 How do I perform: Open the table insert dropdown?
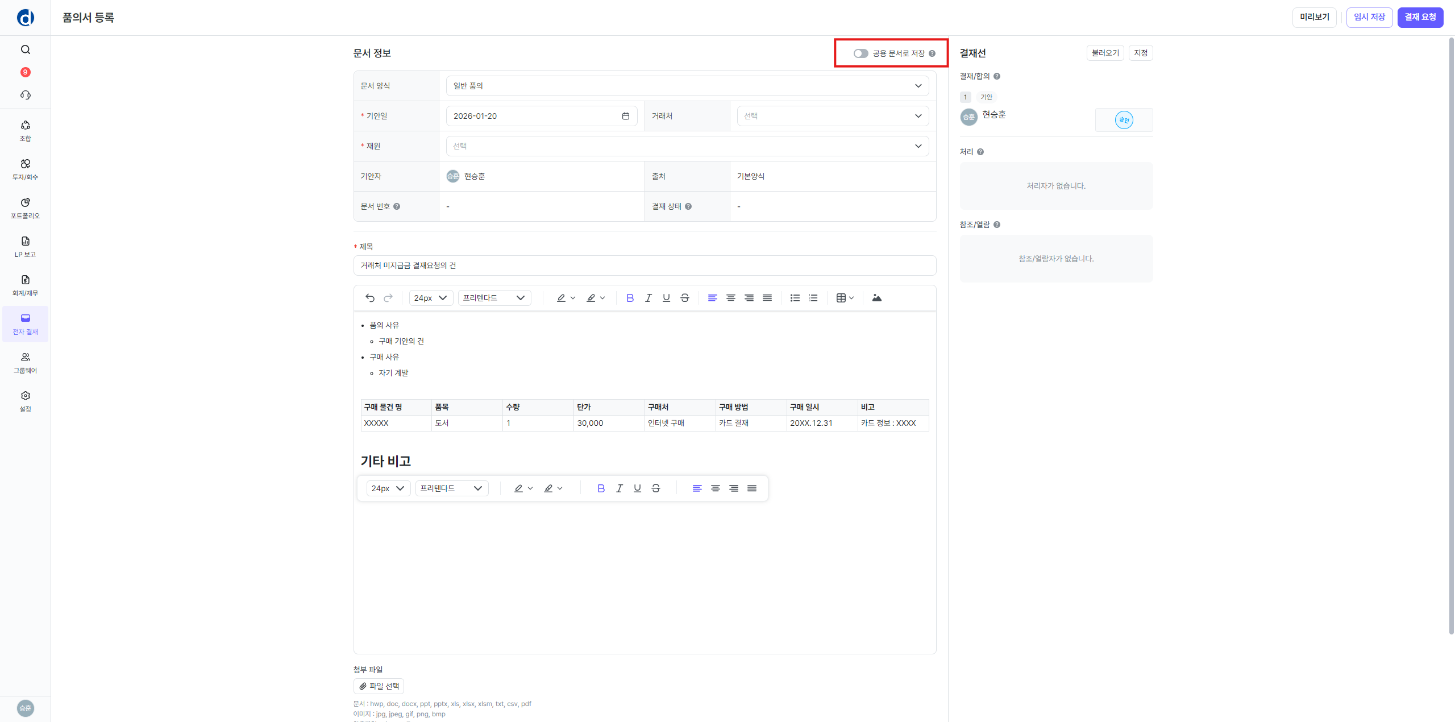pos(845,298)
